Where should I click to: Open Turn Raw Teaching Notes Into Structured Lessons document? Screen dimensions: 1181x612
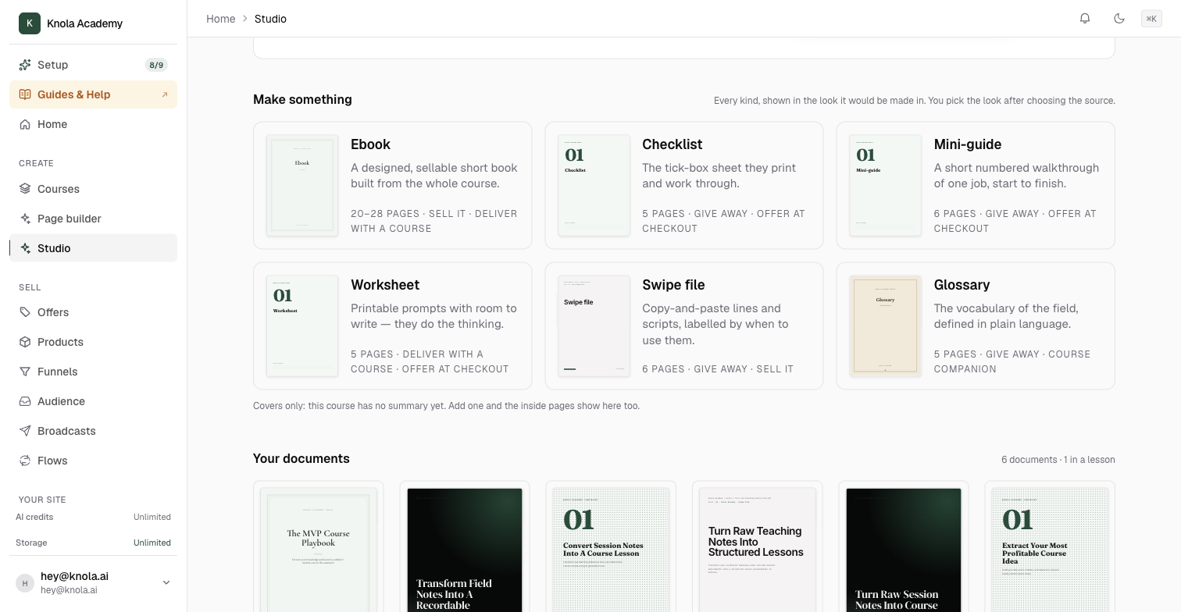tap(756, 547)
